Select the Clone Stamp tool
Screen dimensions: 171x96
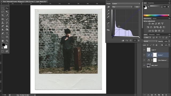[3, 23]
